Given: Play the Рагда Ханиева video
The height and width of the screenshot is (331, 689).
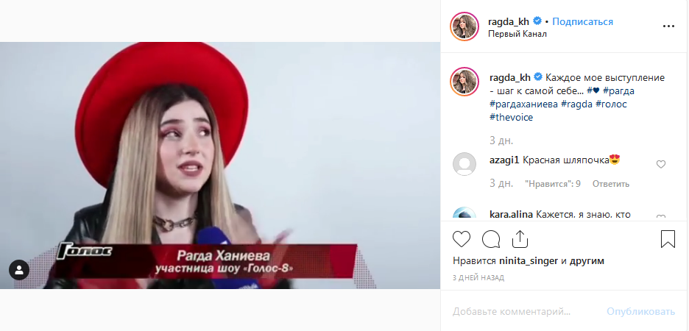Looking at the screenshot, I should 220,165.
